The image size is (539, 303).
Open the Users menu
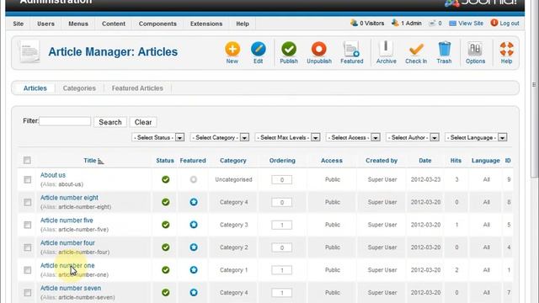(x=45, y=24)
